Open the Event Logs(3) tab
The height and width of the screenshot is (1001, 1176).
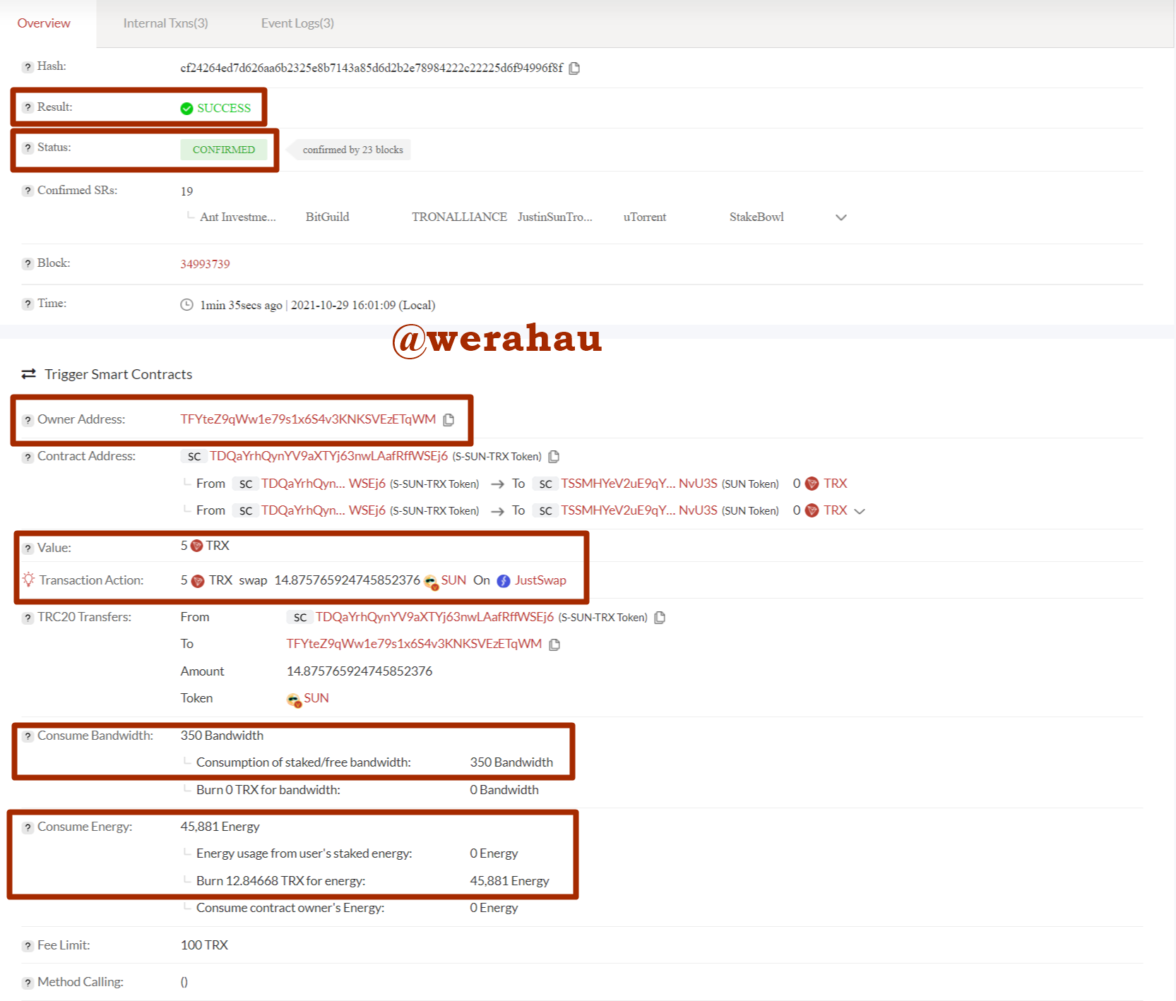pos(297,23)
